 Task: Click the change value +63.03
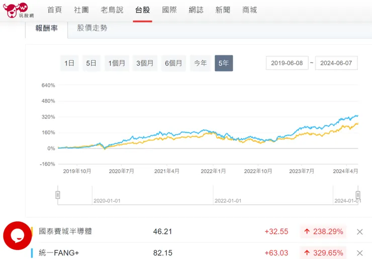[x=276, y=253]
